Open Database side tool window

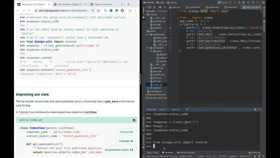coord(264,26)
